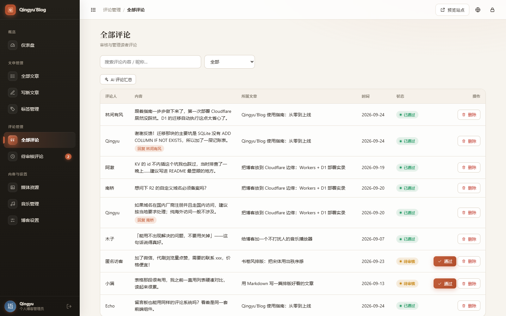Delete the 小满 comment
The width and height of the screenshot is (506, 316).
(x=469, y=283)
